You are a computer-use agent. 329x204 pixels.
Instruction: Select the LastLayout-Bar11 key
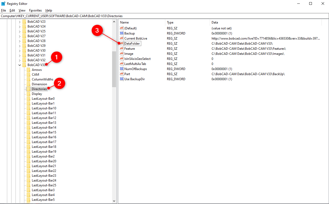(x=44, y=113)
